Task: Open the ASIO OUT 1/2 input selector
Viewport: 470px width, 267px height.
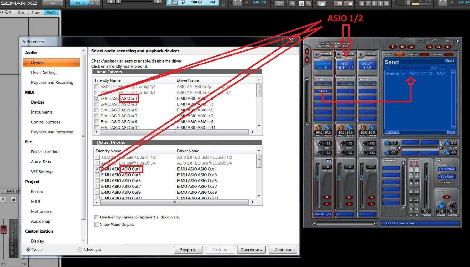Action: point(345,65)
